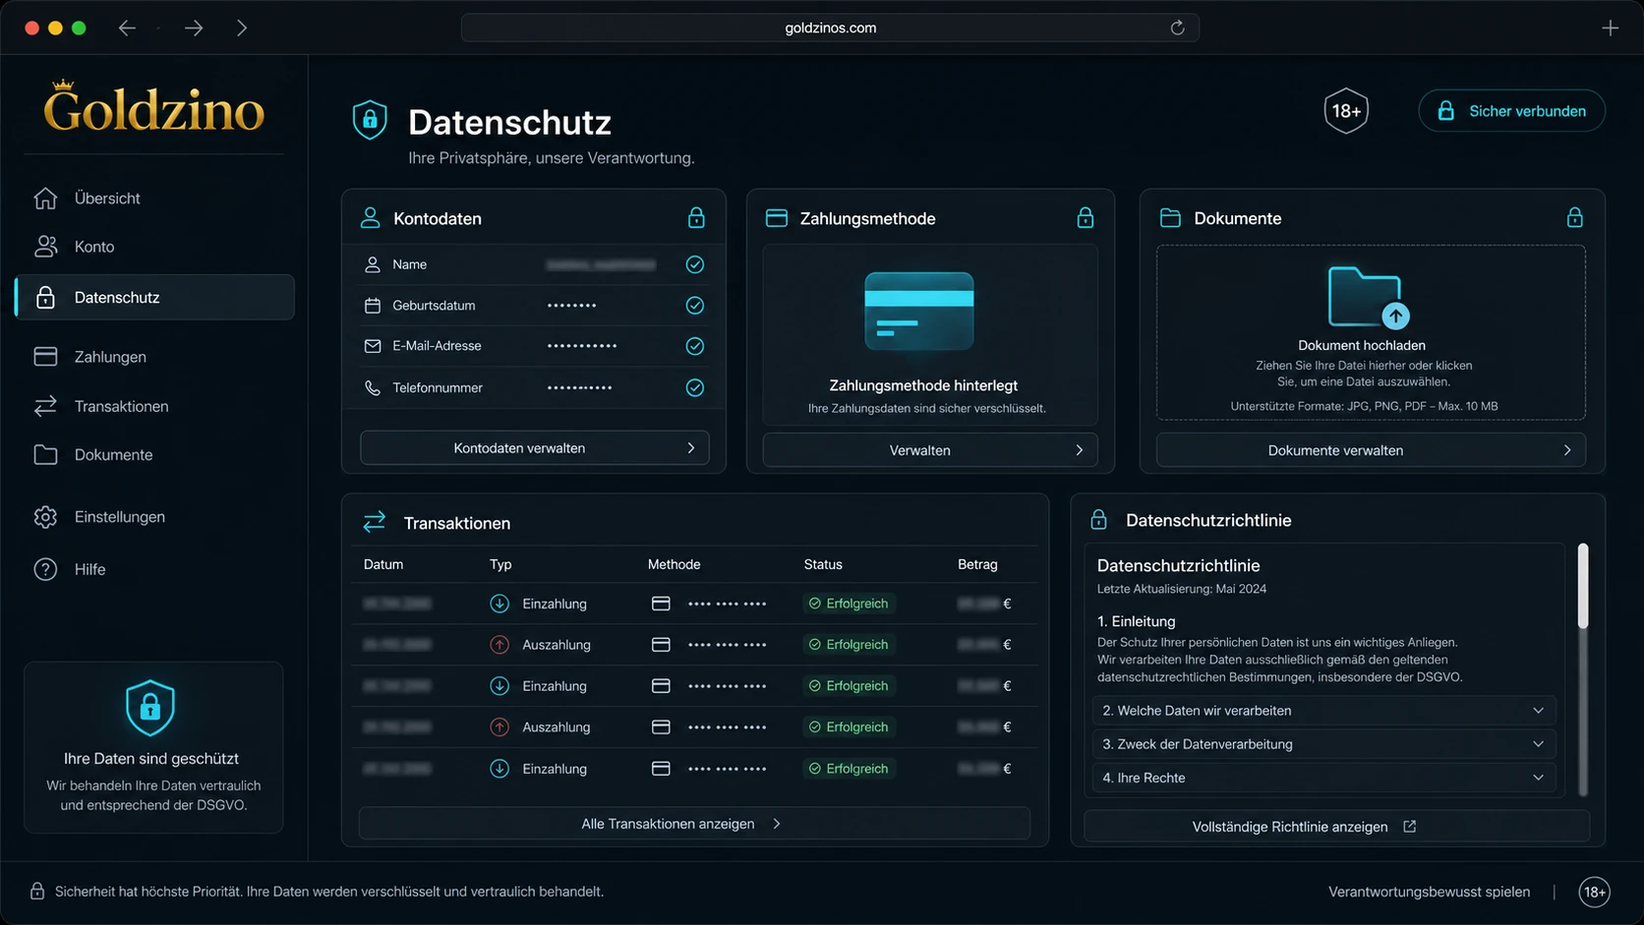Open Dokumente folder icon in sidebar
The height and width of the screenshot is (925, 1644).
[45, 454]
